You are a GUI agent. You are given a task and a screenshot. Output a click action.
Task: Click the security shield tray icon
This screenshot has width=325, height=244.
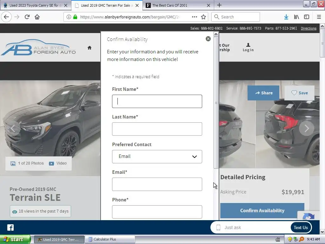tap(290, 239)
